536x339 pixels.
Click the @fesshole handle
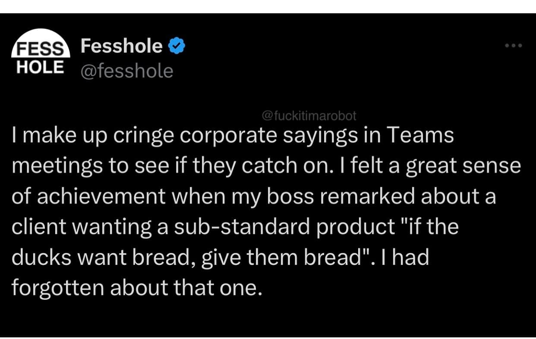pyautogui.click(x=126, y=71)
